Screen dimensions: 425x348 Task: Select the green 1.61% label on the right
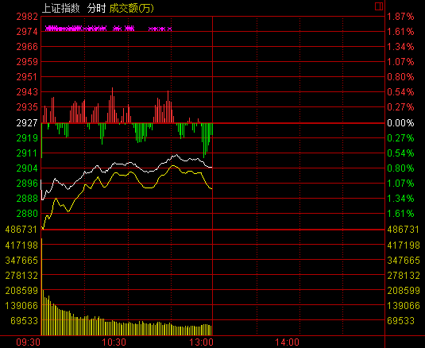(x=400, y=214)
